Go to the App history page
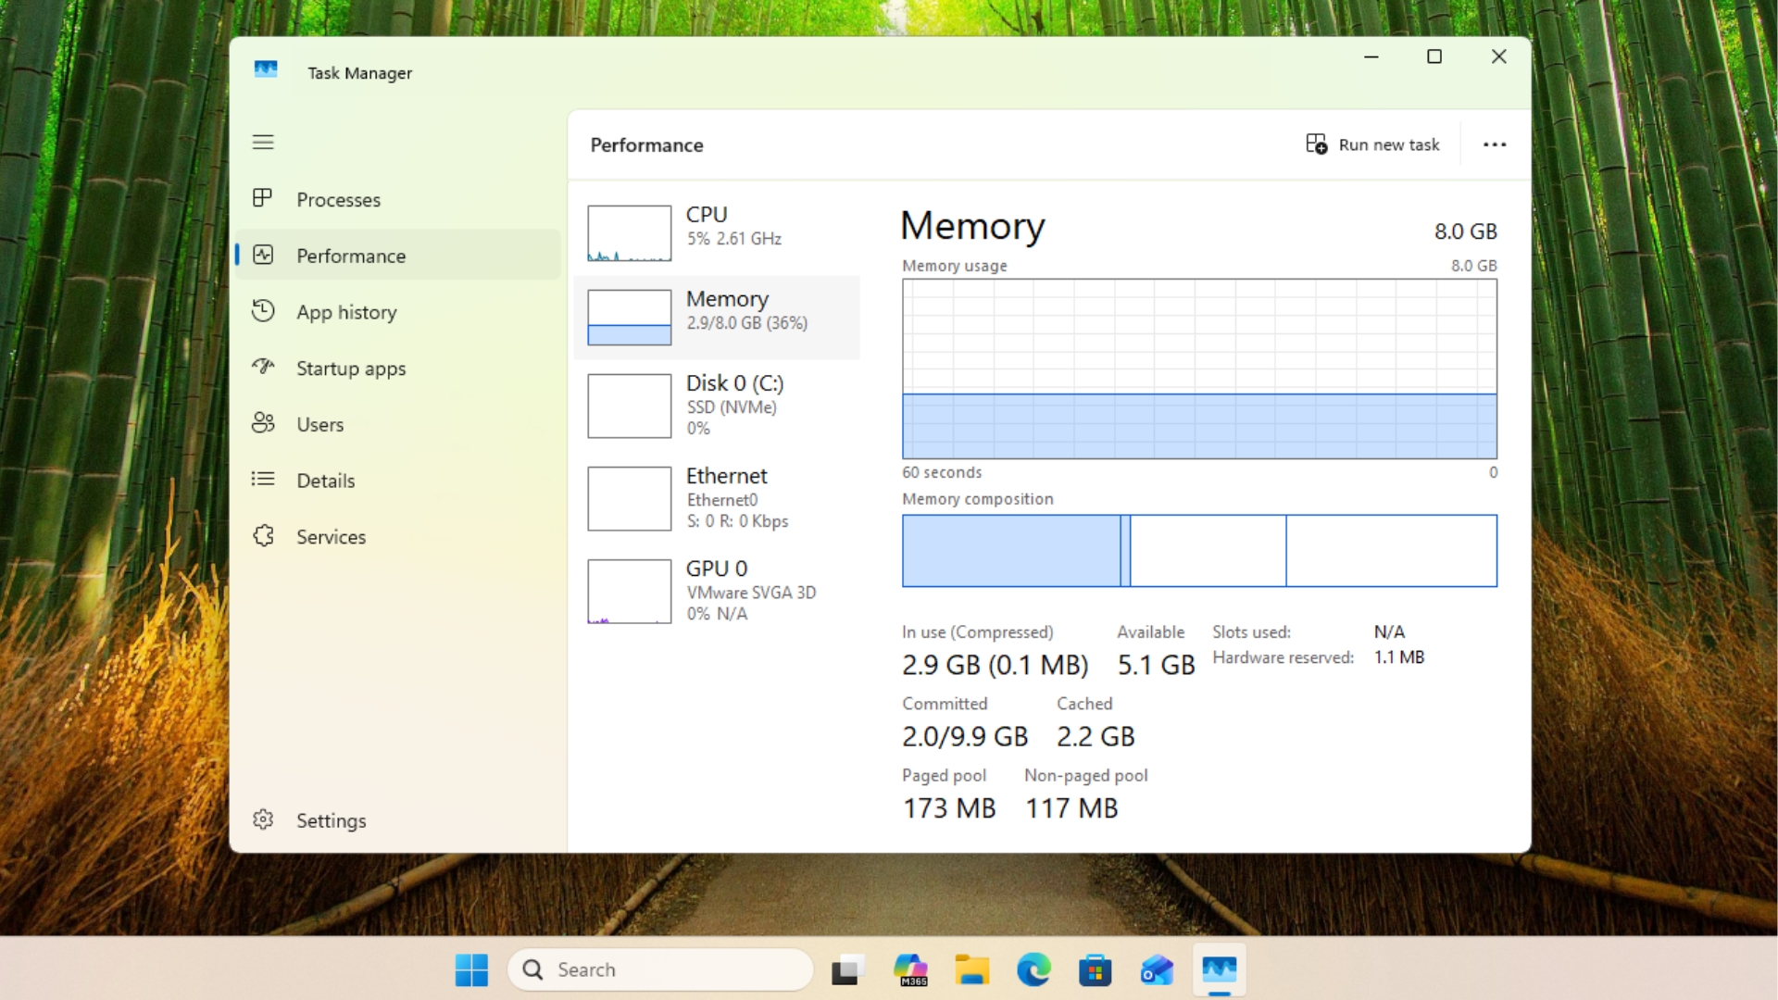1778x1000 pixels. [x=398, y=312]
